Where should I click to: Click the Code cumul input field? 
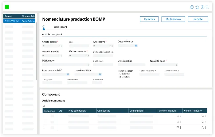tap(97, 83)
